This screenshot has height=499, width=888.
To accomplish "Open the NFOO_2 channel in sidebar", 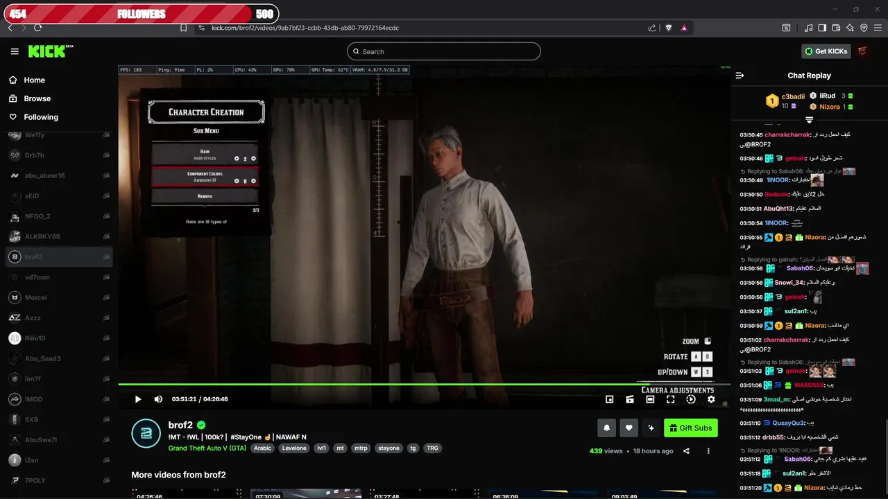I will (59, 216).
